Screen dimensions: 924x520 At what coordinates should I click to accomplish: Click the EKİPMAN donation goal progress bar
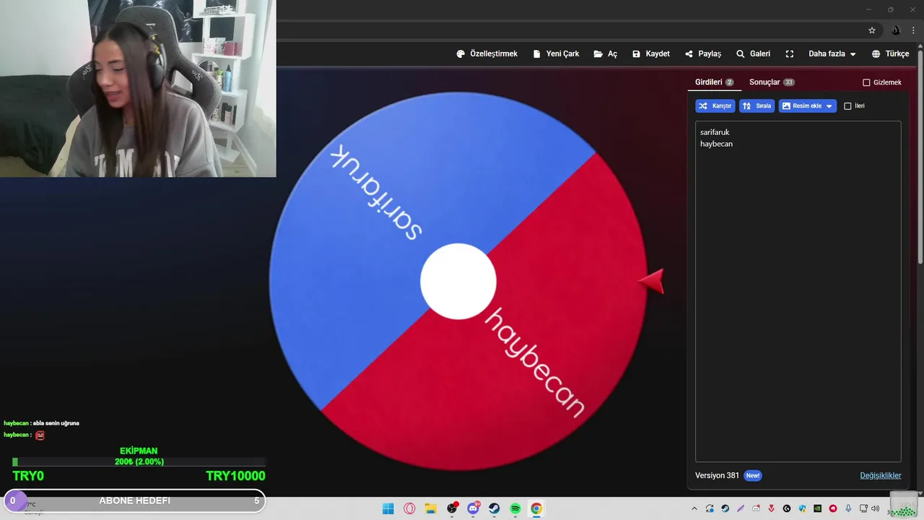coord(139,461)
